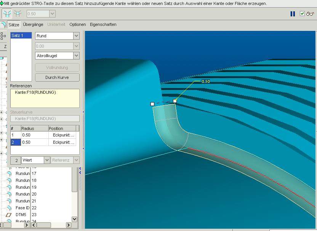Open the Rund cross-section dropdown
Image resolution: width=317 pixels, height=231 pixels.
tap(76, 36)
